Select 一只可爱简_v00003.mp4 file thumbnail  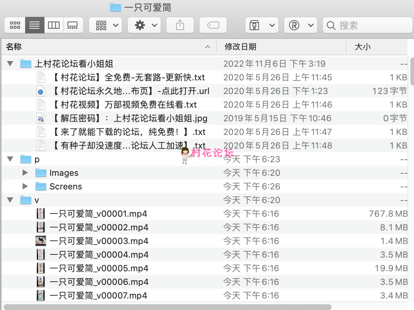[x=41, y=241]
